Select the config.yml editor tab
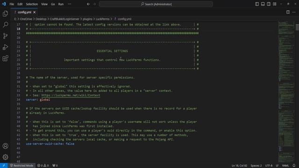 click(24, 12)
